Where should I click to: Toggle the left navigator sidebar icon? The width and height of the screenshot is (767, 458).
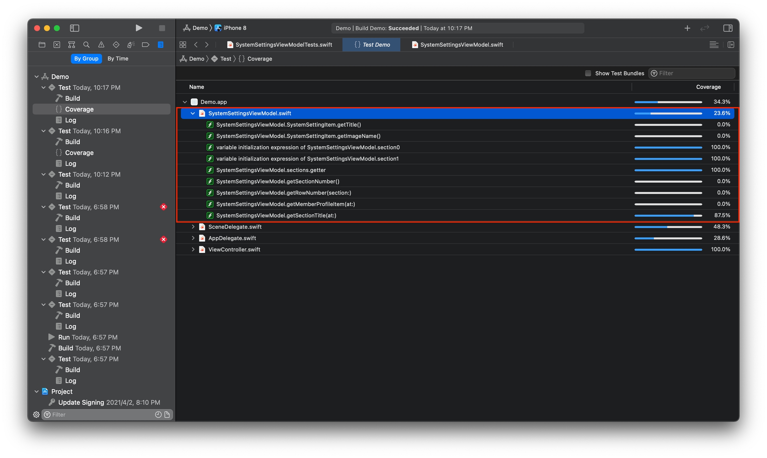coord(75,28)
